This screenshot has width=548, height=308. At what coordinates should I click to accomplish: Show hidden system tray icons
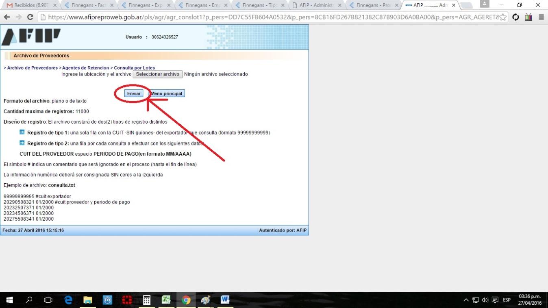(466, 300)
